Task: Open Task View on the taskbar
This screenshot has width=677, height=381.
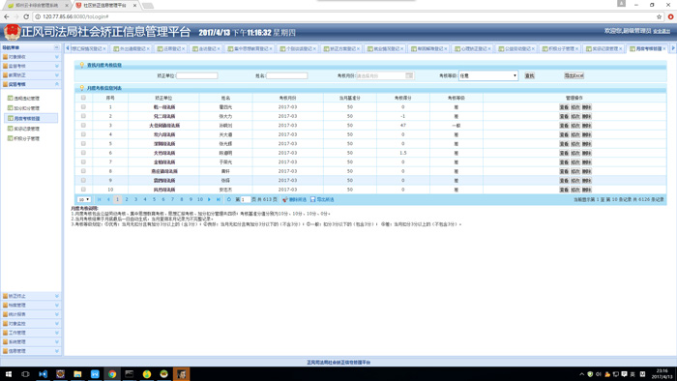Action: (x=25, y=374)
